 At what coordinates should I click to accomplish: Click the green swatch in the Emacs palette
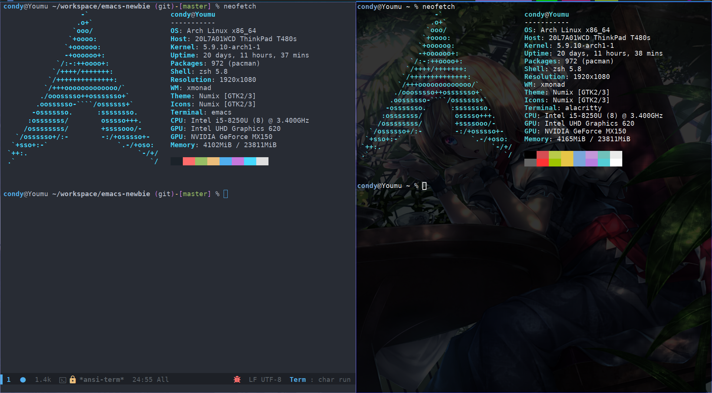[x=201, y=161]
